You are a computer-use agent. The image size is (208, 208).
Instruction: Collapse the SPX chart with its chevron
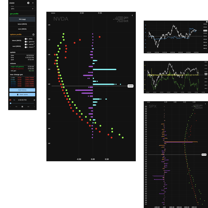click(205, 104)
